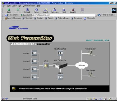Screen dimensions: 117x101
Task: Open the Search toolbar button
Action: (45, 11)
